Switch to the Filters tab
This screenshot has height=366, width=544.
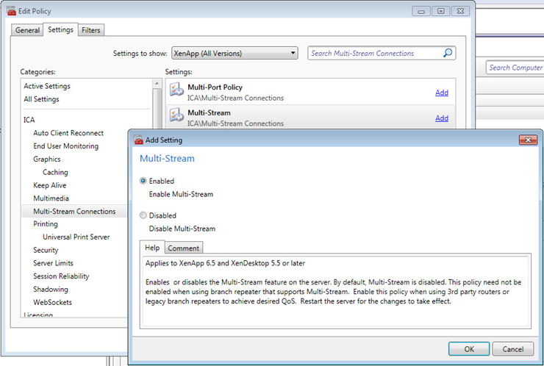[91, 30]
